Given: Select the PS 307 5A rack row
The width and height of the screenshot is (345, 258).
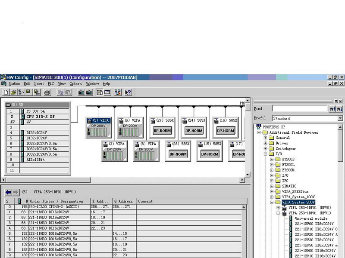Looking at the screenshot, I should coord(38,111).
